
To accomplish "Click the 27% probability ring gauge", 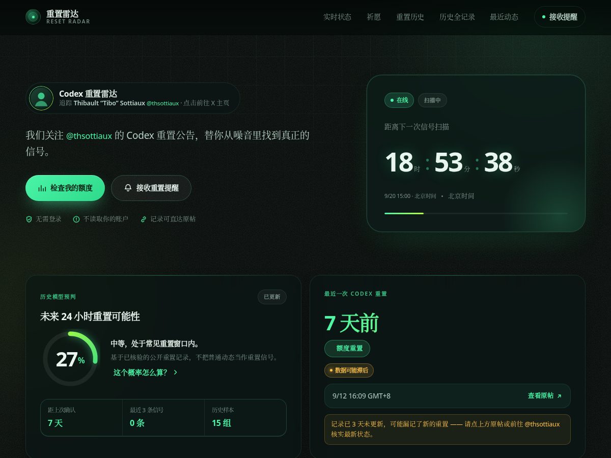I will coord(70,359).
